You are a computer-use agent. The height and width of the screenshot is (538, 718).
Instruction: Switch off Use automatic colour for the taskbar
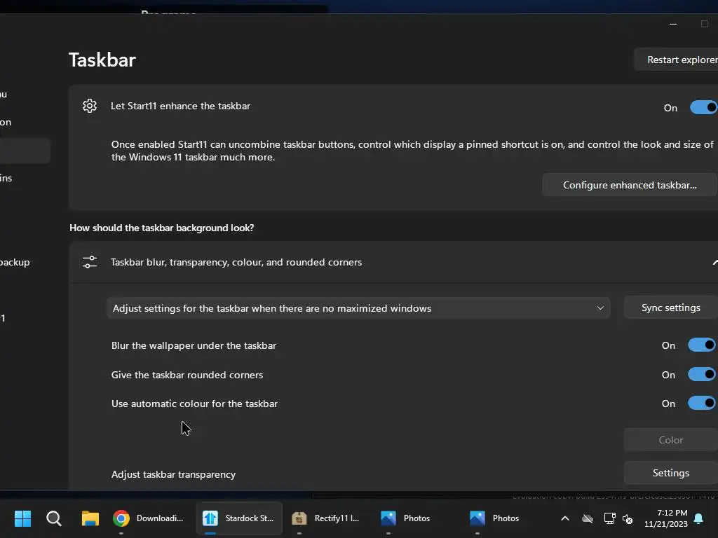click(702, 403)
